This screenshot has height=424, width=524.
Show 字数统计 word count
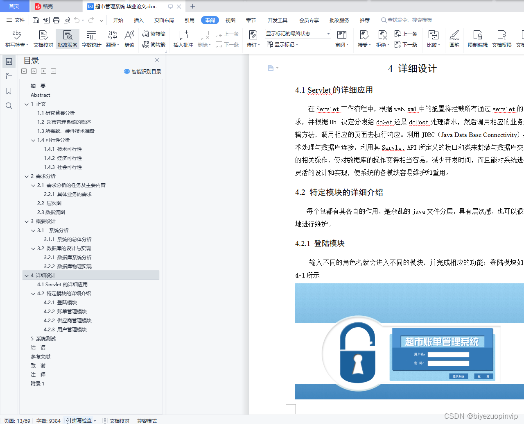pos(92,39)
